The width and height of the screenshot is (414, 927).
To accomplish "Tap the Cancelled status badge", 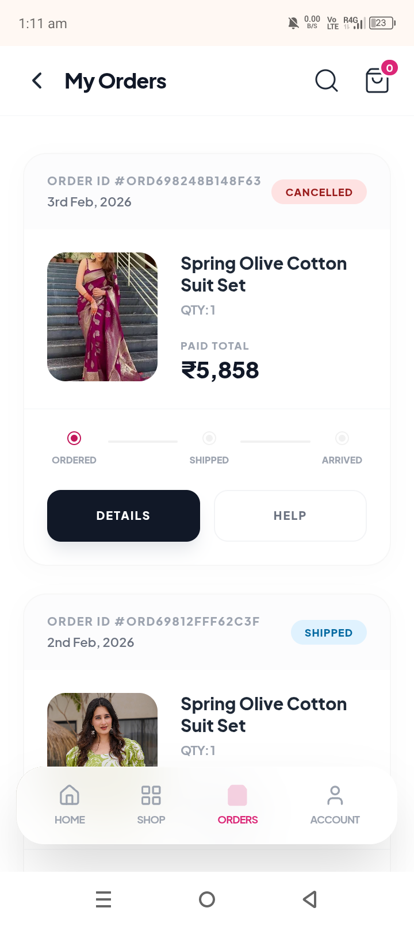I will (x=319, y=192).
